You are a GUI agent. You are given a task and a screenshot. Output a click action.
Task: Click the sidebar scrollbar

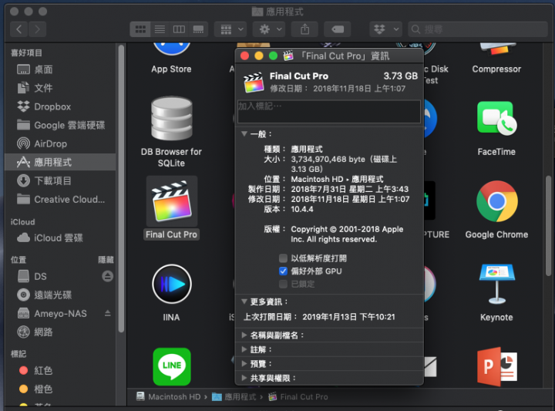[x=121, y=189]
